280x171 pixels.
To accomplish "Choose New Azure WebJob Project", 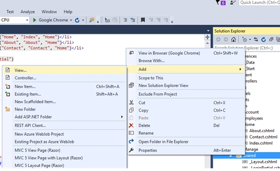I will (65, 134).
